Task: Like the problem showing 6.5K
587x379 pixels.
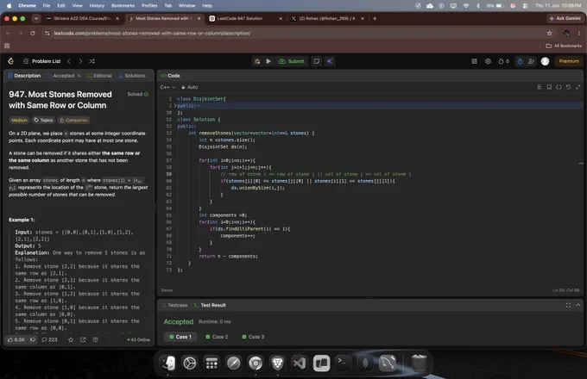Action: pos(16,339)
